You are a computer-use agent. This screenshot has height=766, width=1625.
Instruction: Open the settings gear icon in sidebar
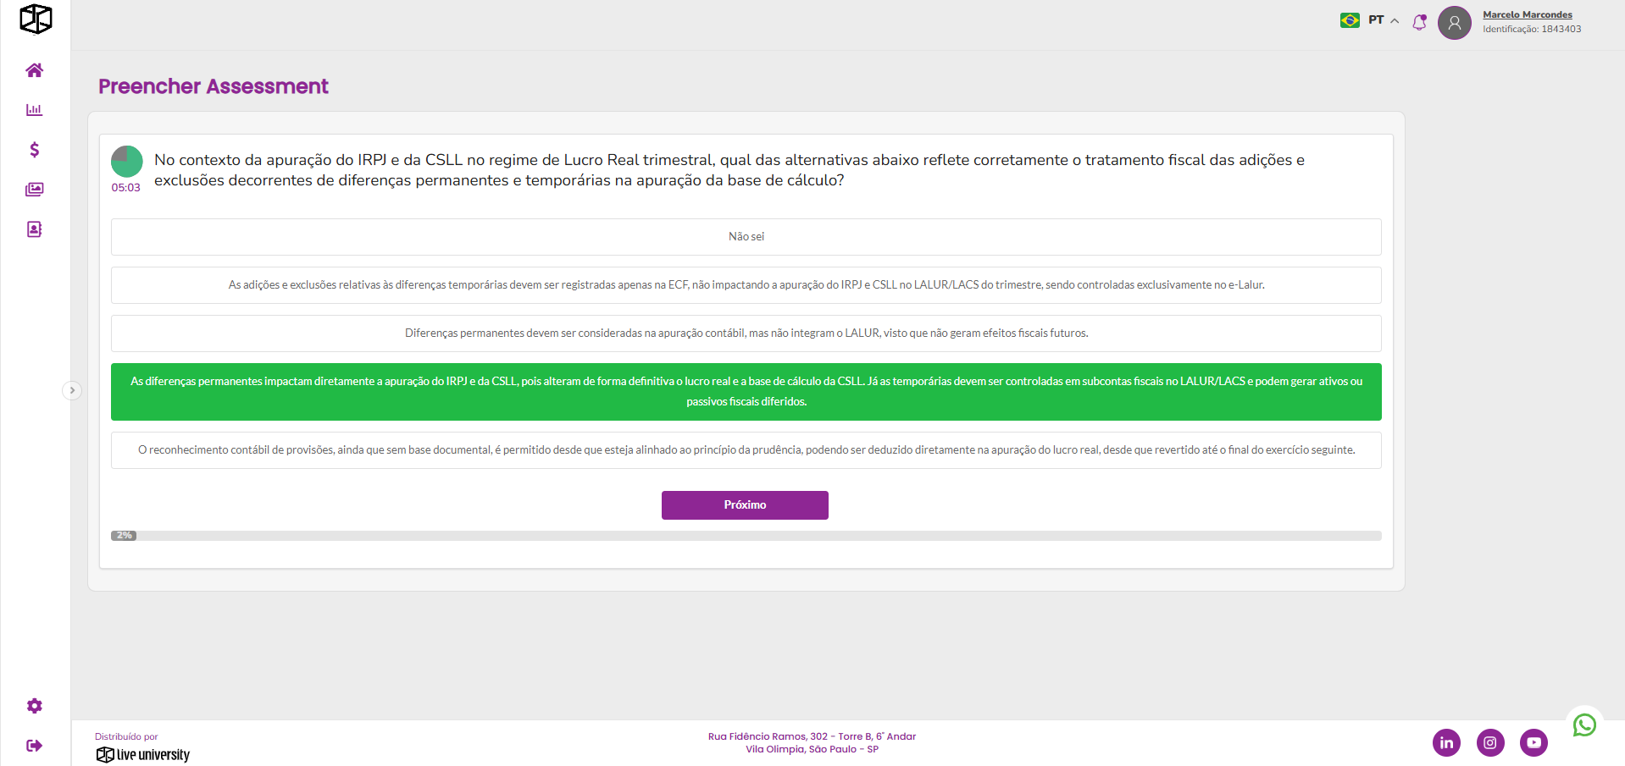coord(34,706)
